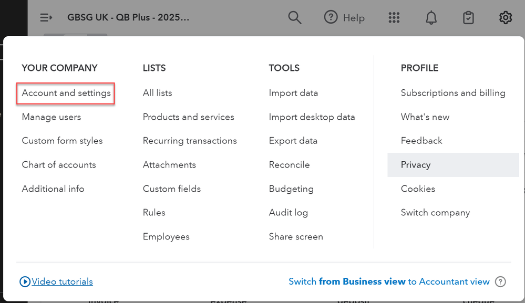Open Additional info
The height and width of the screenshot is (303, 525).
pos(53,189)
